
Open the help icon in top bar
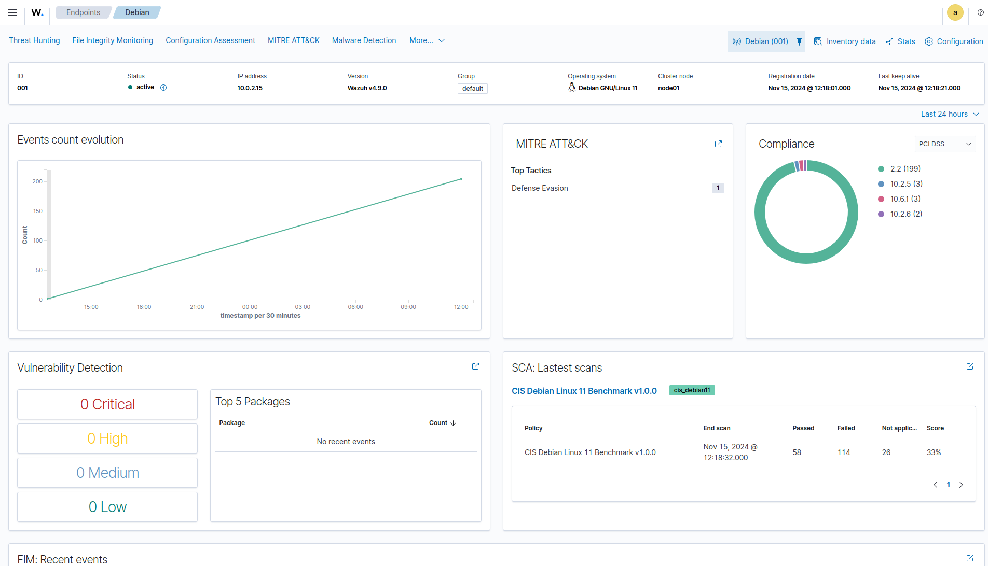pyautogui.click(x=980, y=12)
